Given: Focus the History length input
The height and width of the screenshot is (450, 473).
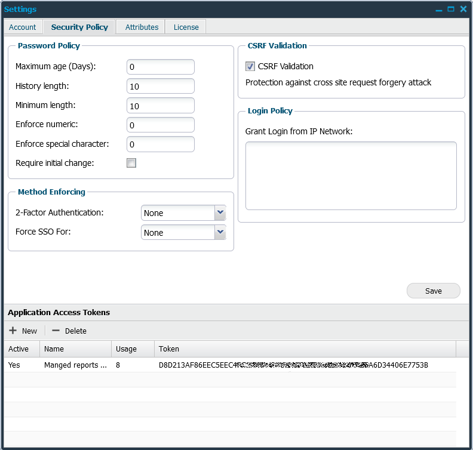Looking at the screenshot, I should [160, 87].
